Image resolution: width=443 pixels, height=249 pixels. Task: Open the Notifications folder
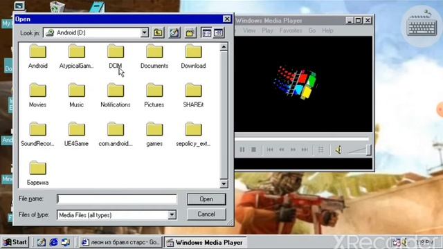116,95
